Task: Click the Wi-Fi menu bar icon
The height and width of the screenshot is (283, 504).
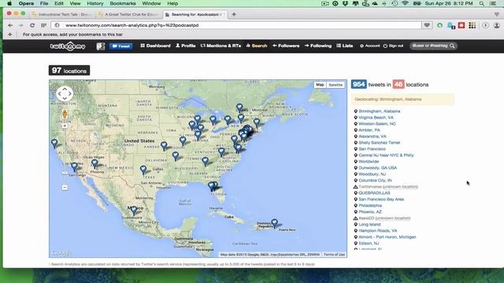Action: [x=405, y=3]
